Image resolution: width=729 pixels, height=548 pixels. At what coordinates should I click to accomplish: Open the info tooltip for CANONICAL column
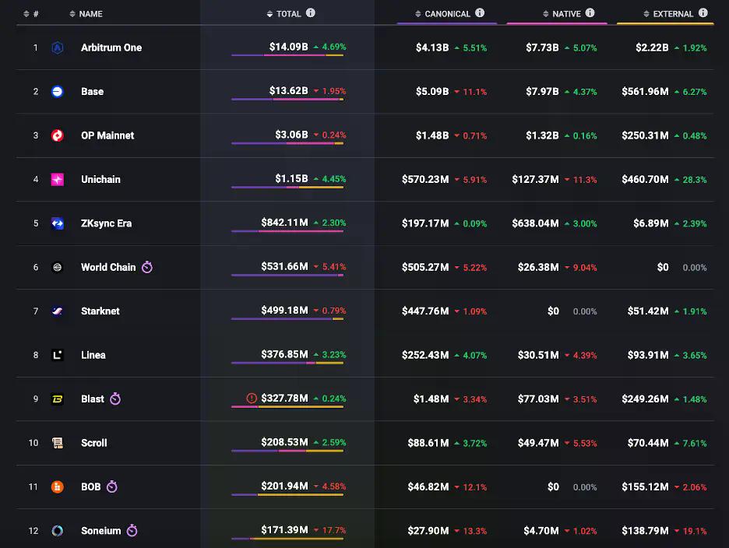pyautogui.click(x=480, y=13)
